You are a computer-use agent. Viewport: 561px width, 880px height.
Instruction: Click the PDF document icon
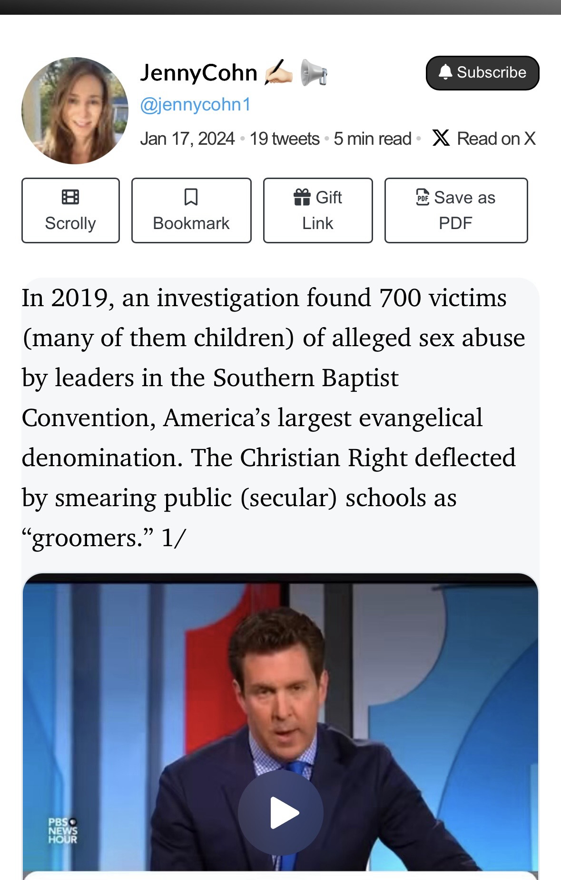tap(423, 197)
